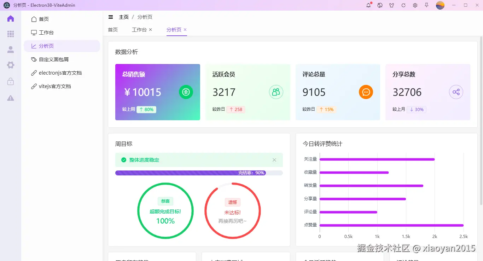The width and height of the screenshot is (483, 261).
Task: Refresh the page with the reload icon
Action: [x=403, y=5]
